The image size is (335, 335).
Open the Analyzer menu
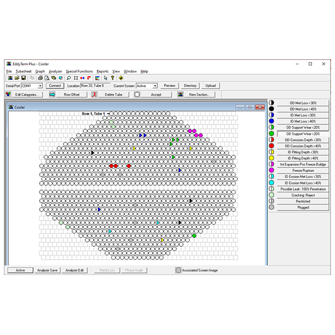pyautogui.click(x=55, y=71)
